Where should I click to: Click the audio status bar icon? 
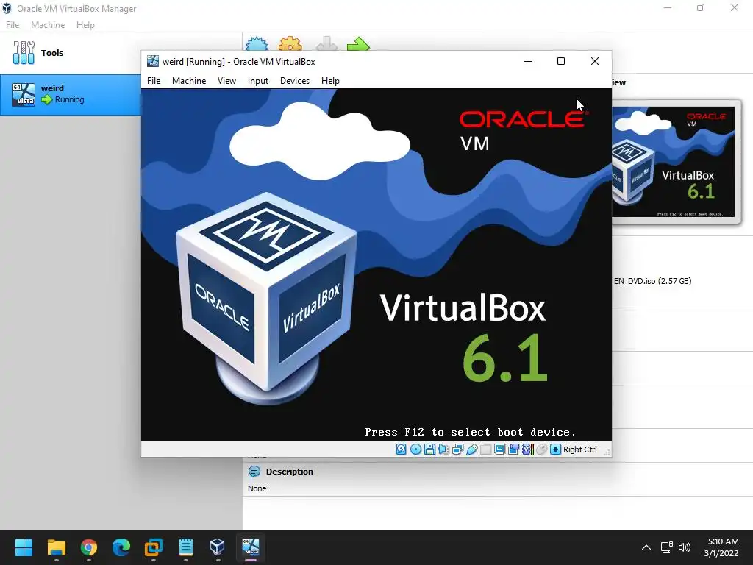click(443, 449)
